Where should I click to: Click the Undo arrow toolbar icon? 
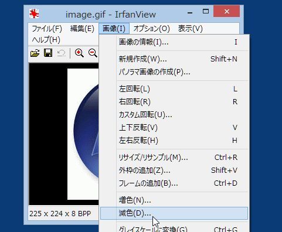(61, 53)
